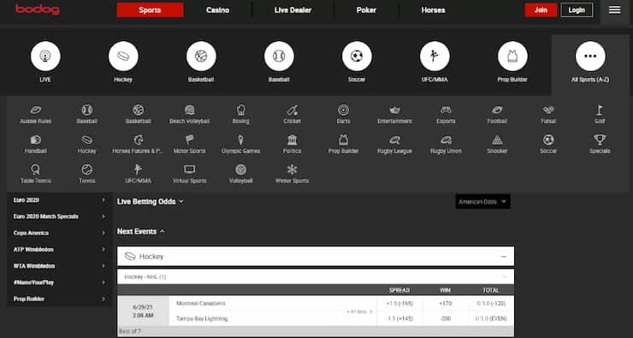Choose Boxing in sports grid
The width and height of the screenshot is (633, 338).
(x=240, y=115)
